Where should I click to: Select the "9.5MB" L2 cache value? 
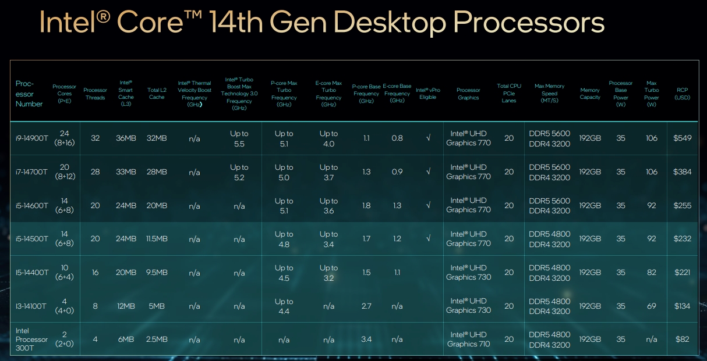click(x=157, y=273)
